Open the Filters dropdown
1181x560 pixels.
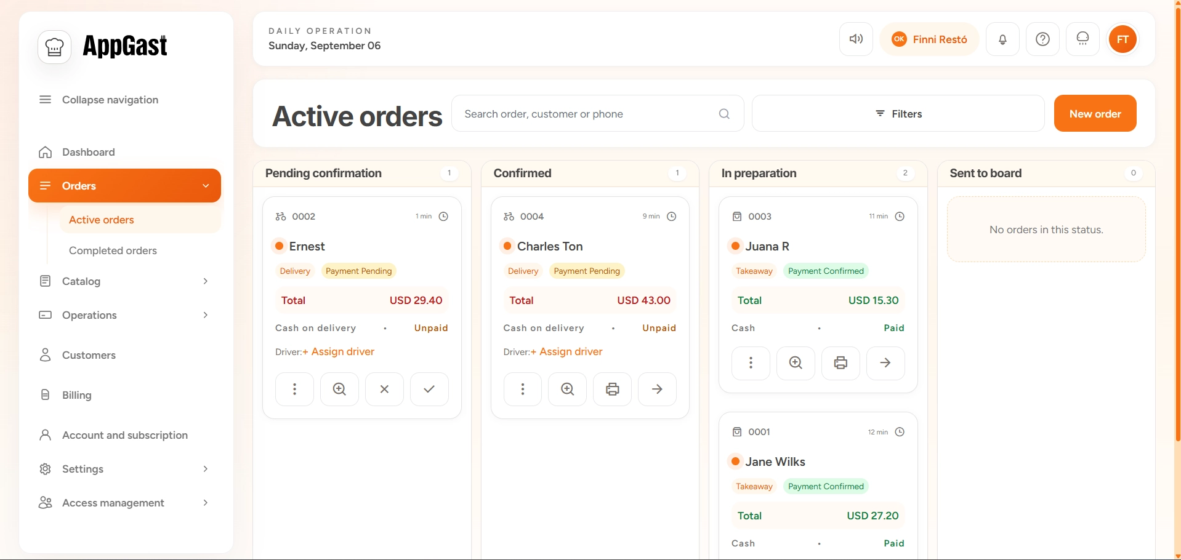point(898,114)
